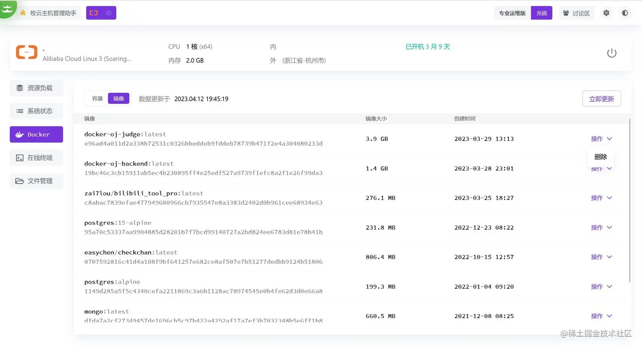Screen dimensions: 642x348
Task: Open 系统状态 in the sidebar
Action: click(36, 111)
